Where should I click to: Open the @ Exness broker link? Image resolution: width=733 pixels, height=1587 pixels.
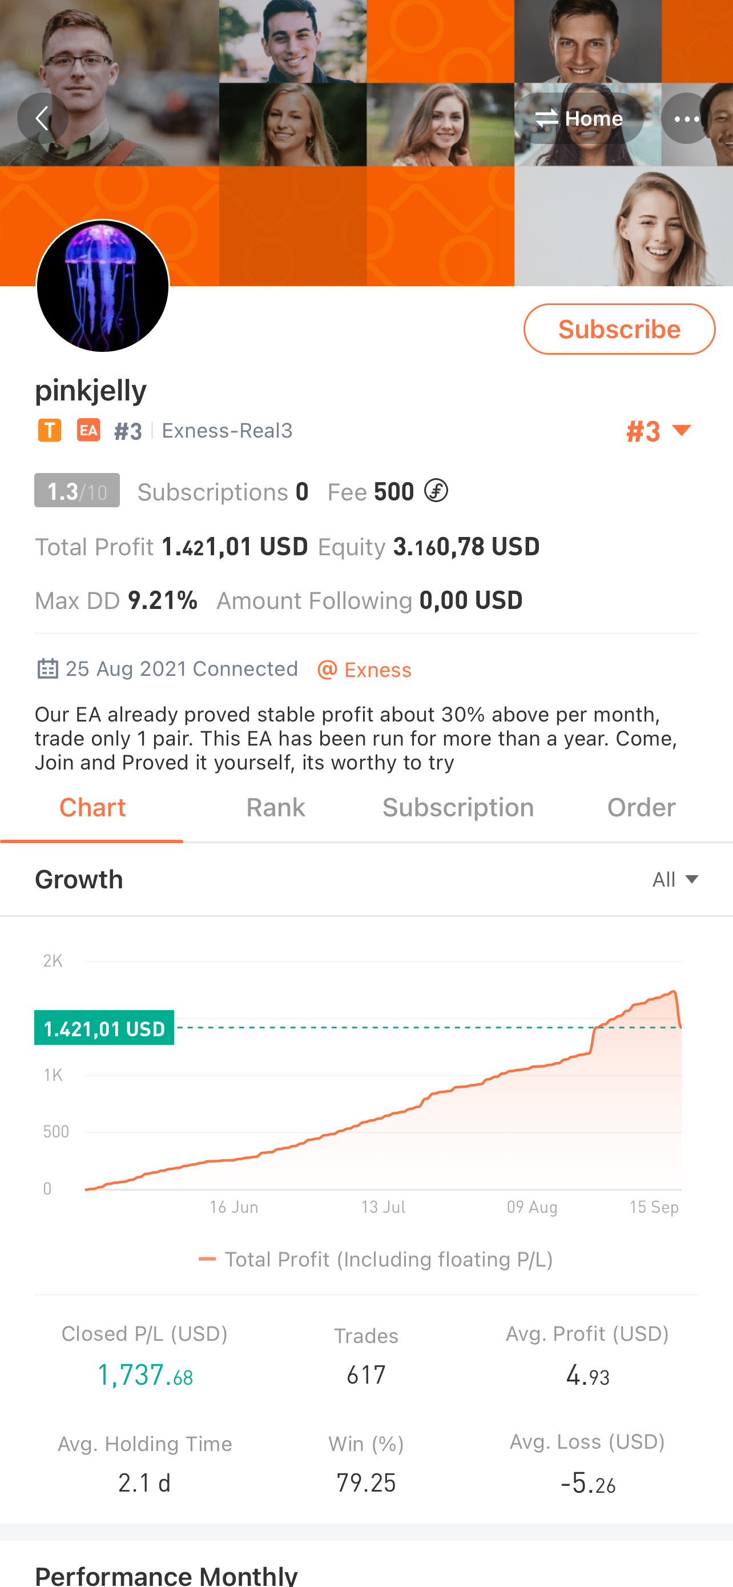(364, 670)
